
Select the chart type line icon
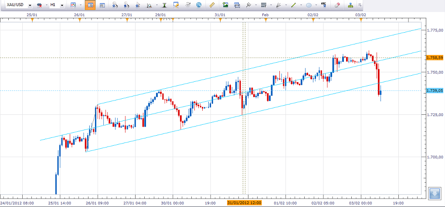(74, 5)
